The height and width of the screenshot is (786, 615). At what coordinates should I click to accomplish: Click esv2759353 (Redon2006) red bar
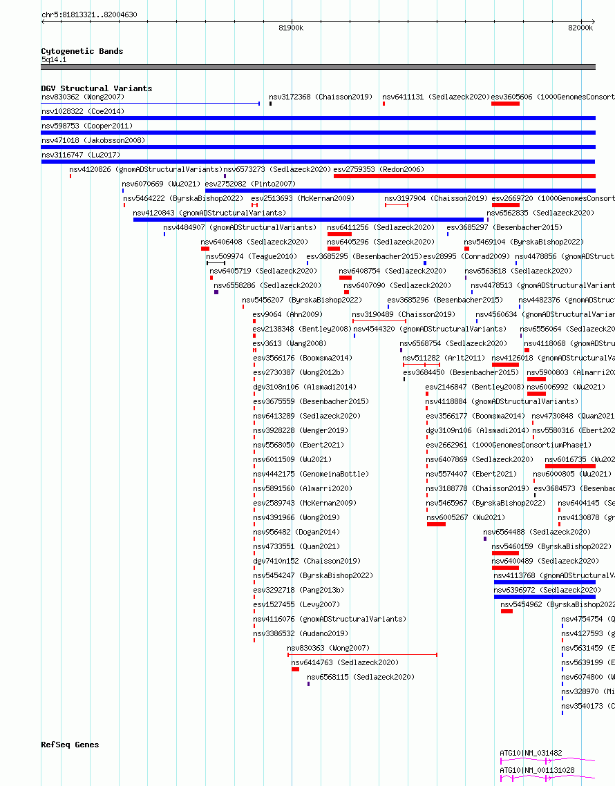464,176
